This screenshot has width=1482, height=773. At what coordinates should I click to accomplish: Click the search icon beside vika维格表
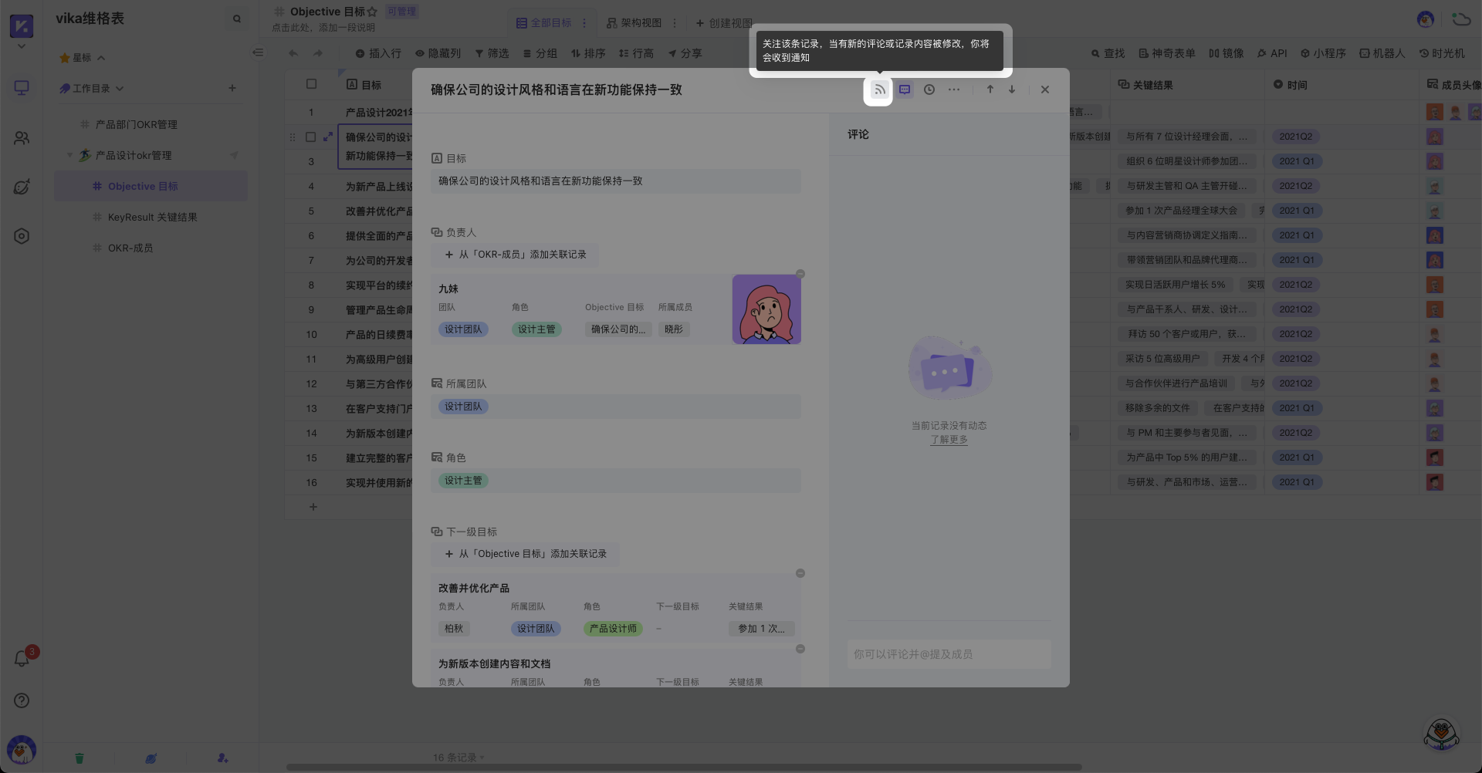coord(237,19)
